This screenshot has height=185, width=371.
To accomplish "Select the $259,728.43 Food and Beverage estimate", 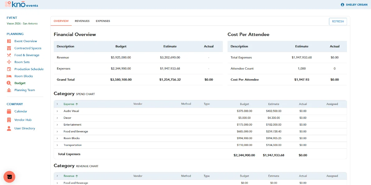I will click(274, 131).
